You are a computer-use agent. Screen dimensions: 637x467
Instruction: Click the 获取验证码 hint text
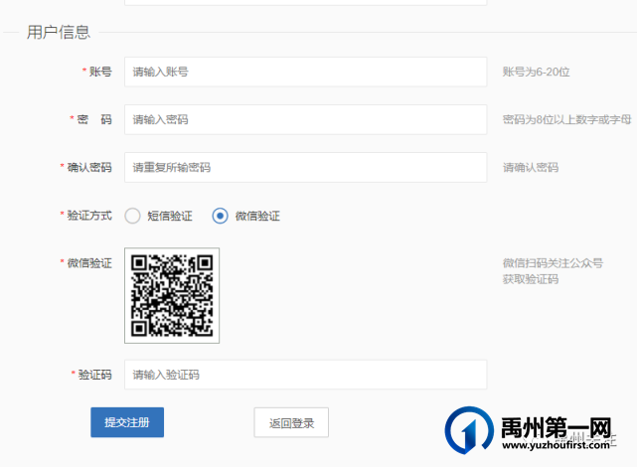tap(531, 279)
